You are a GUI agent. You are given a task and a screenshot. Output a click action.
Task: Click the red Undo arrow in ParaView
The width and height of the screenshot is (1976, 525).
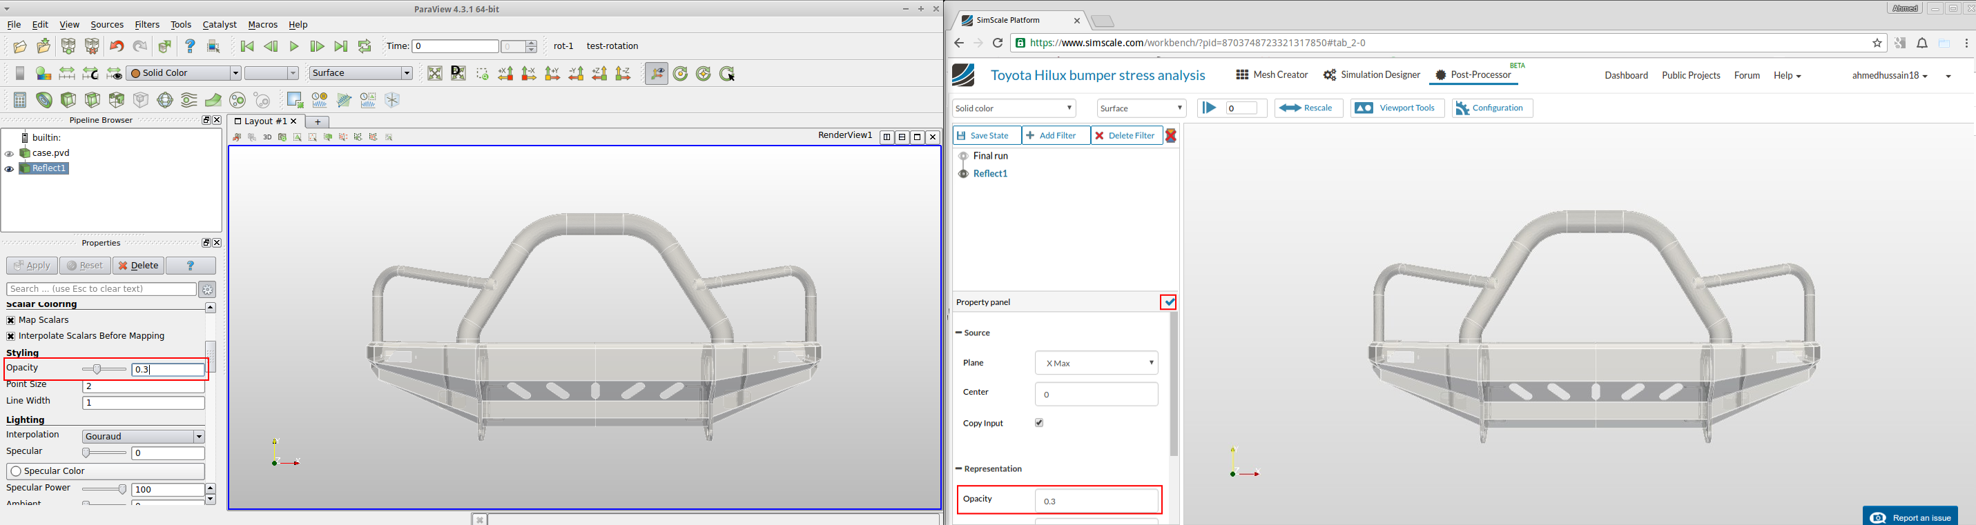pyautogui.click(x=117, y=47)
